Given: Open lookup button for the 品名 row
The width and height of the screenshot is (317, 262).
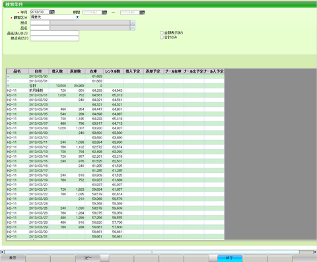Looking at the screenshot, I should pos(133,28).
